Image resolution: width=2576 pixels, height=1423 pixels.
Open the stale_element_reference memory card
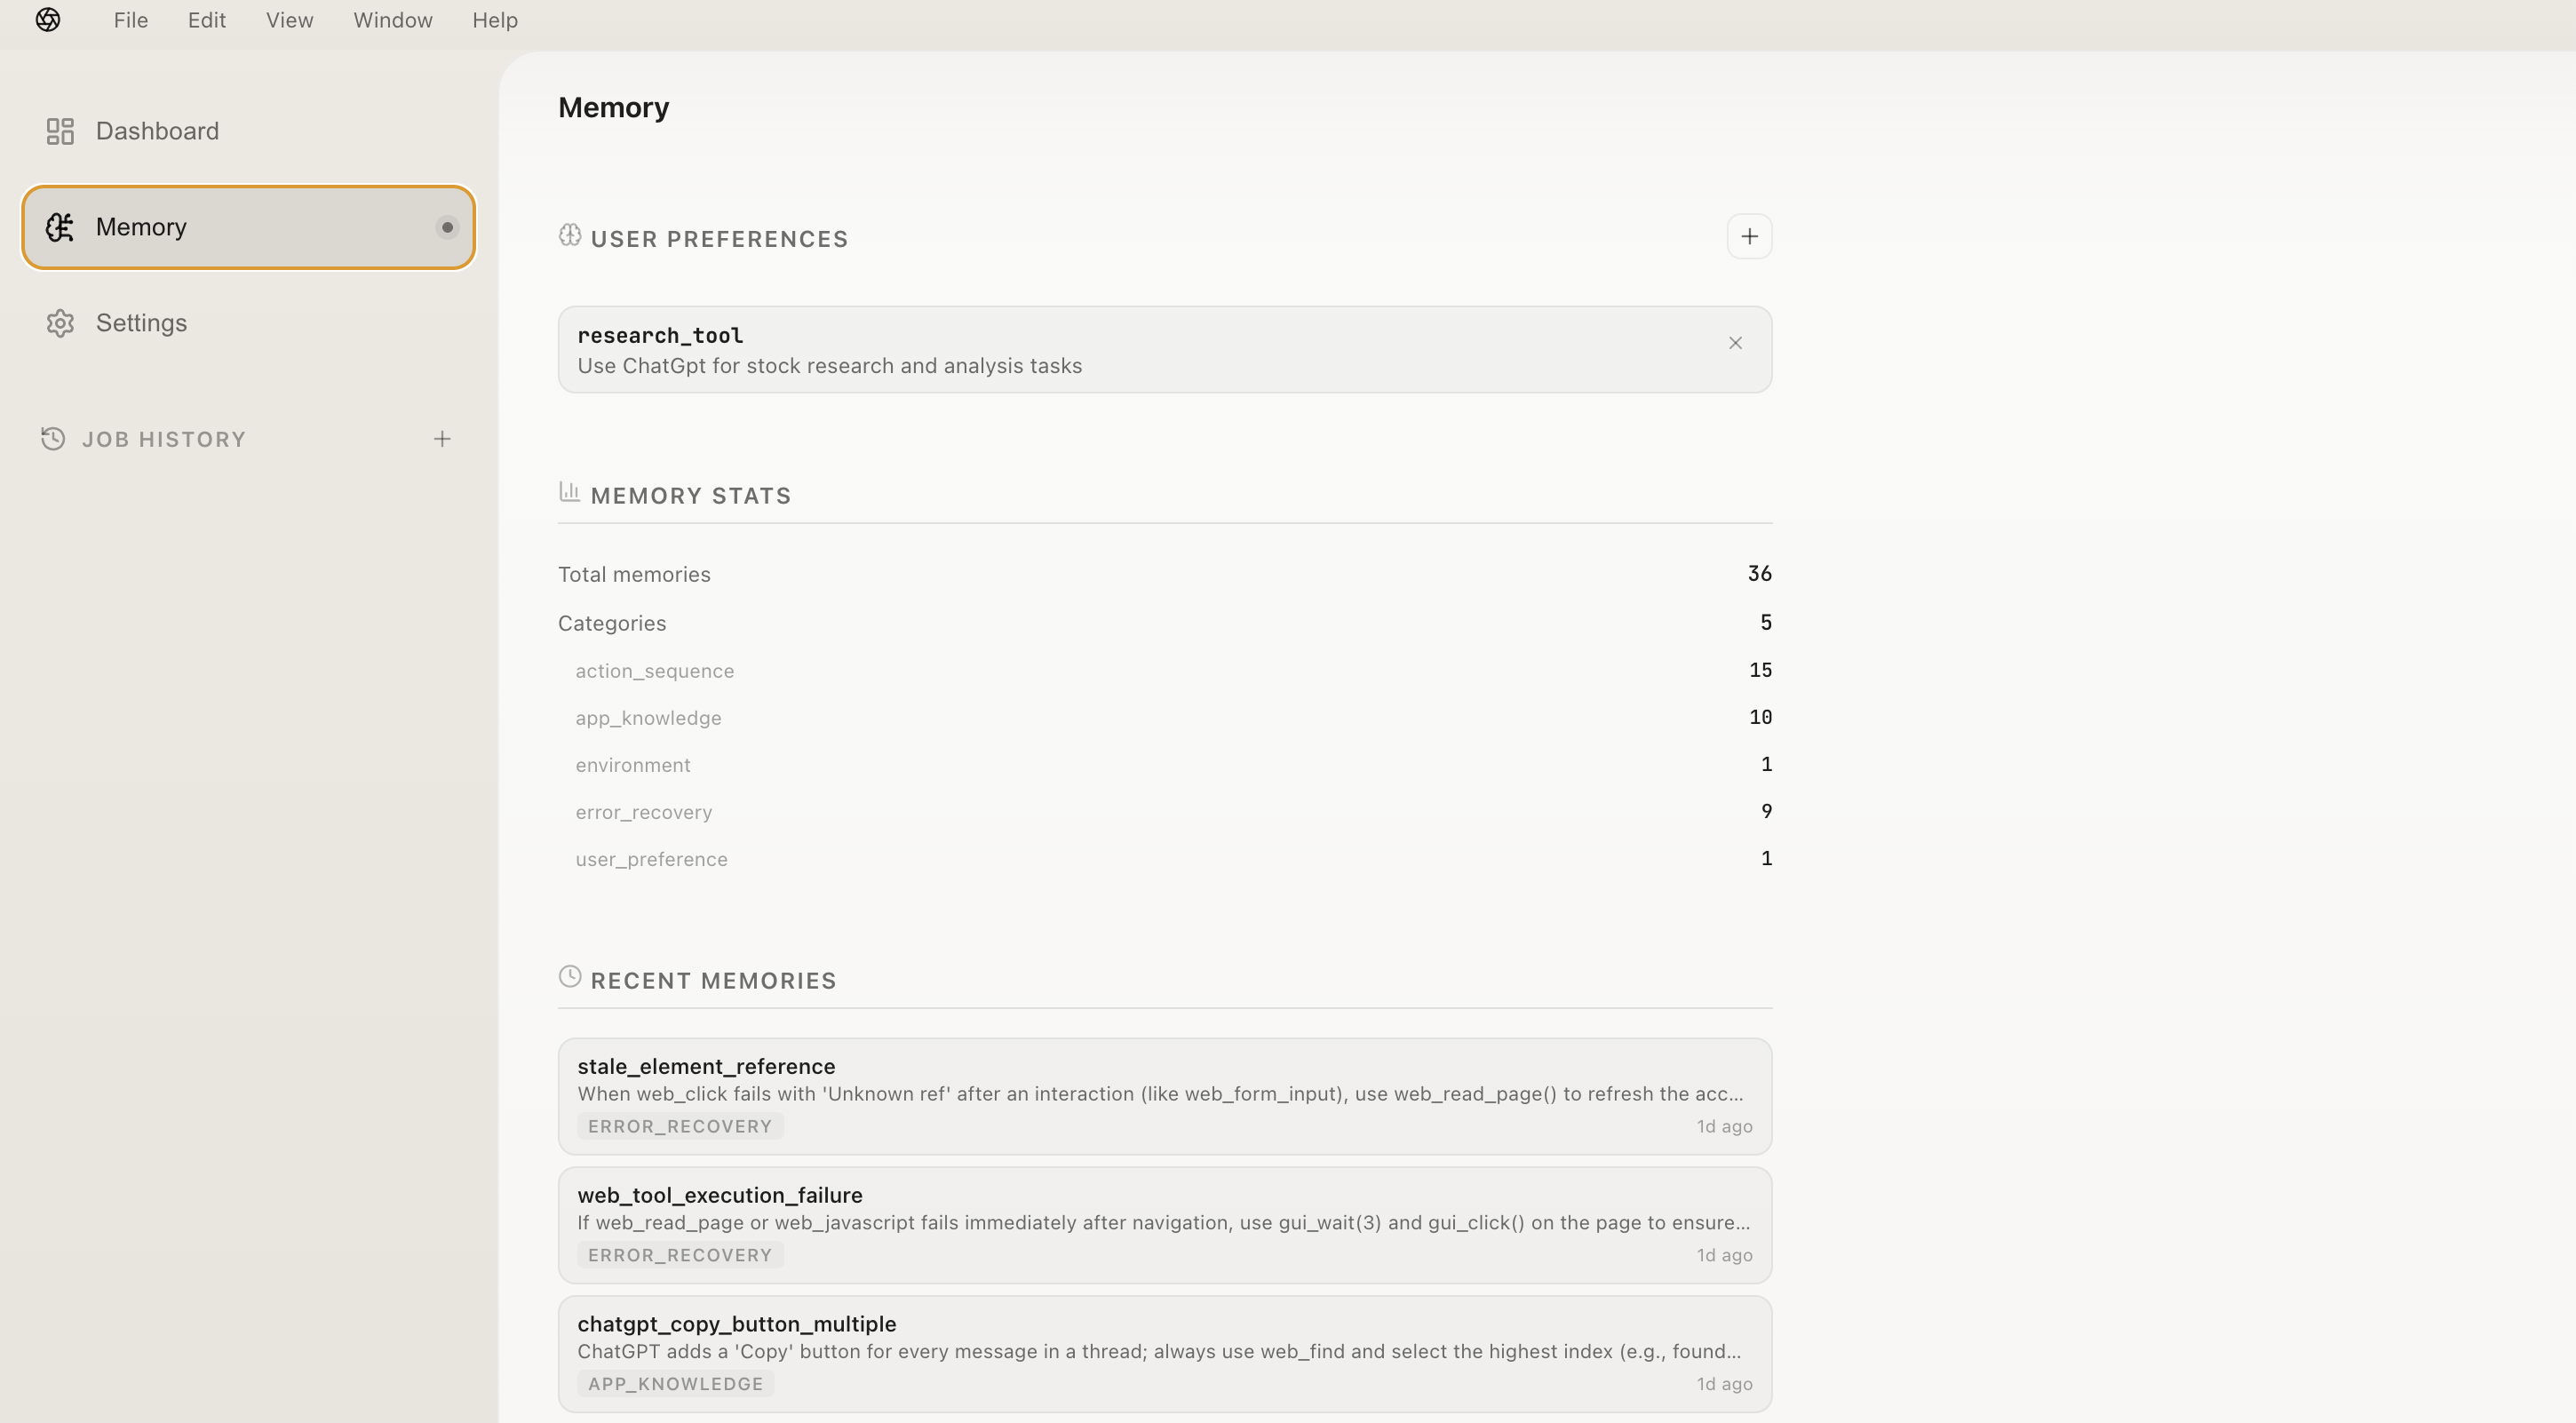click(x=1164, y=1095)
